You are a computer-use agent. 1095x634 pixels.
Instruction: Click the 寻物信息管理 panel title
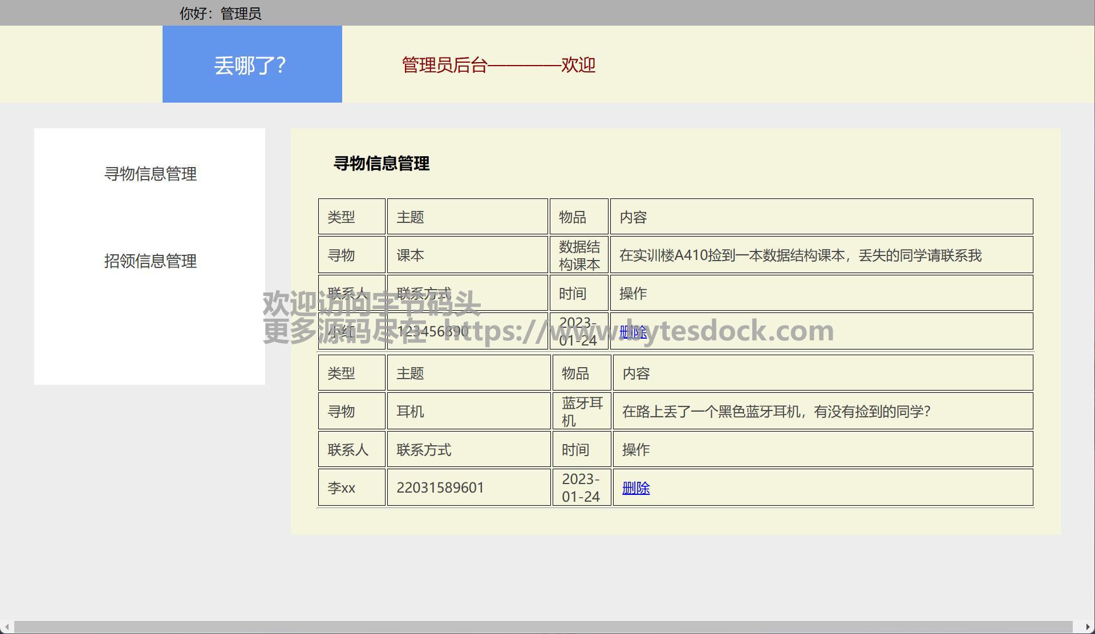pyautogui.click(x=381, y=164)
